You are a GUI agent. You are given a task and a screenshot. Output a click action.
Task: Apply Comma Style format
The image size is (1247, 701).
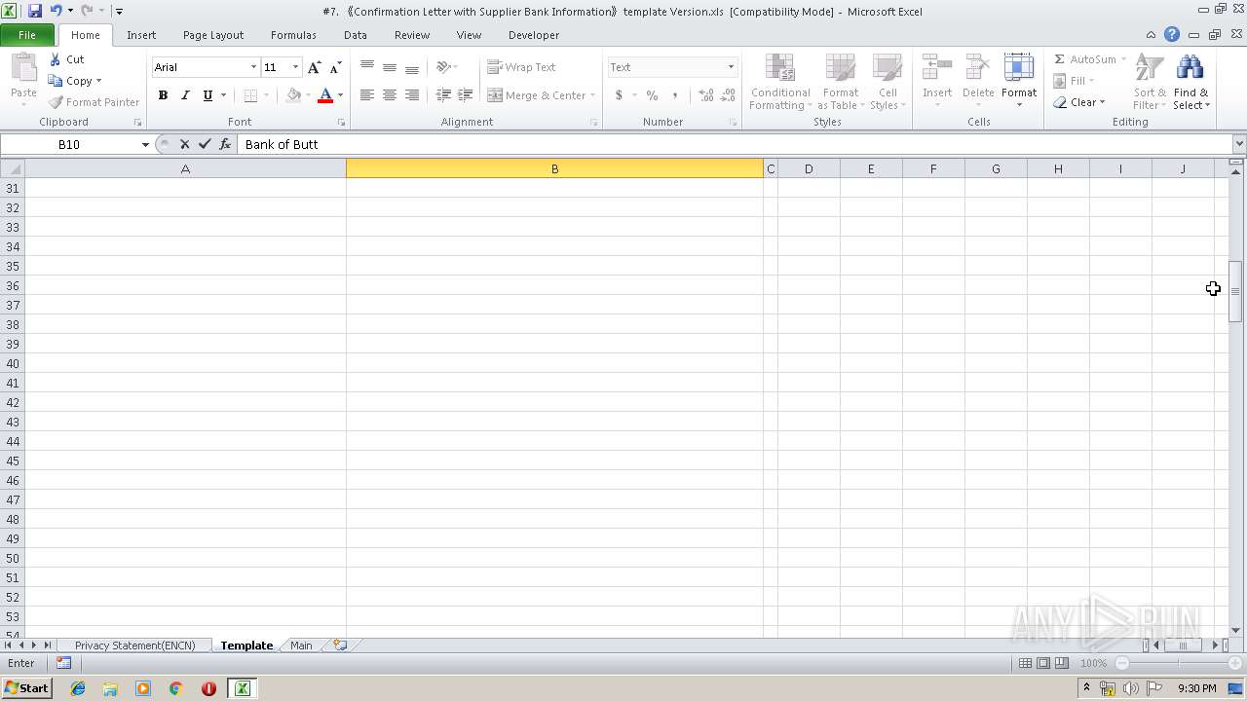coord(674,95)
